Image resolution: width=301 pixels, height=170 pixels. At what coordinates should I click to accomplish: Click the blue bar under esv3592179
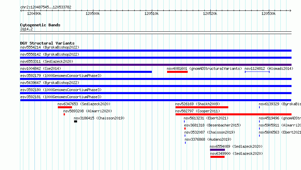156,79
